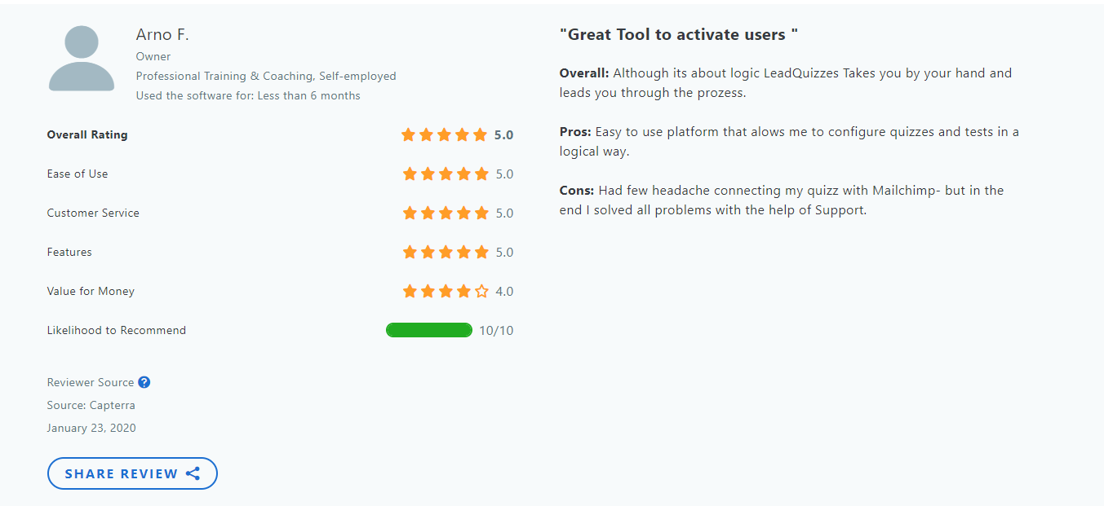Click the empty fifth star for Value for Money
Screen dimensions: 1104x506
[481, 291]
